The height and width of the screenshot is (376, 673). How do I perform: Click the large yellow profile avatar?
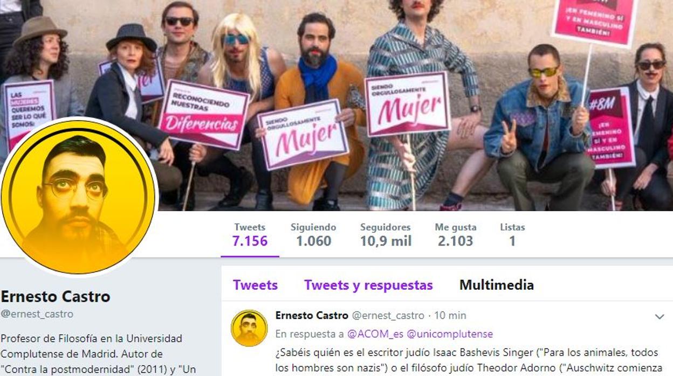78,197
